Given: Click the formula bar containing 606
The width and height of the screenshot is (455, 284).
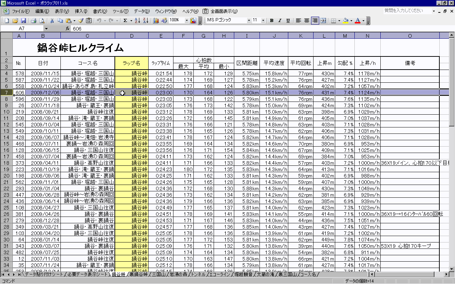Looking at the screenshot, I should point(262,28).
